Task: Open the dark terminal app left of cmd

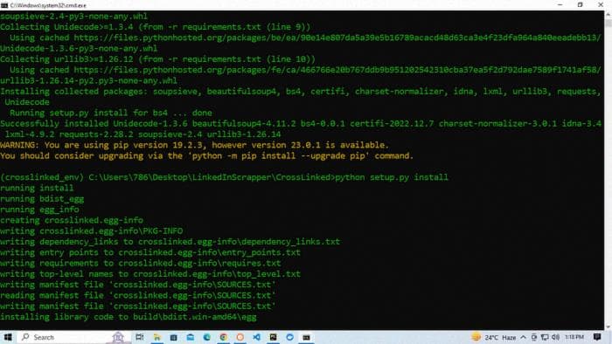Action: tap(273, 337)
